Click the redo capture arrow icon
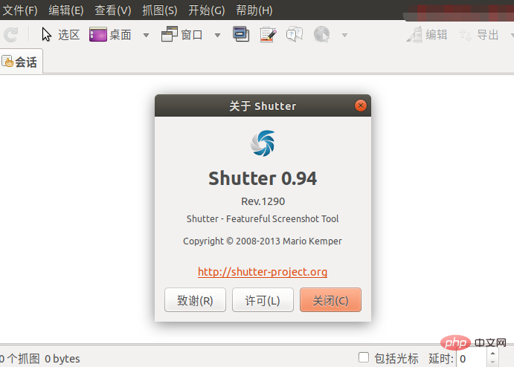Image resolution: width=514 pixels, height=367 pixels. pyautogui.click(x=11, y=35)
